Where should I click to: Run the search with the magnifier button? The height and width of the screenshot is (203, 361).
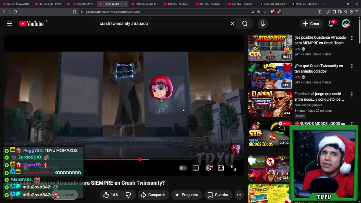(x=245, y=24)
